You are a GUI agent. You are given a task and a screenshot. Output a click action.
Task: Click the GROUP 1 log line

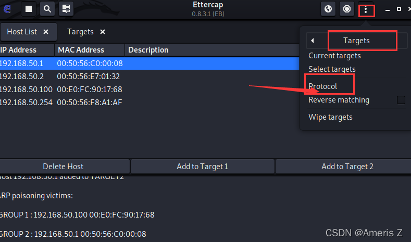point(77,215)
